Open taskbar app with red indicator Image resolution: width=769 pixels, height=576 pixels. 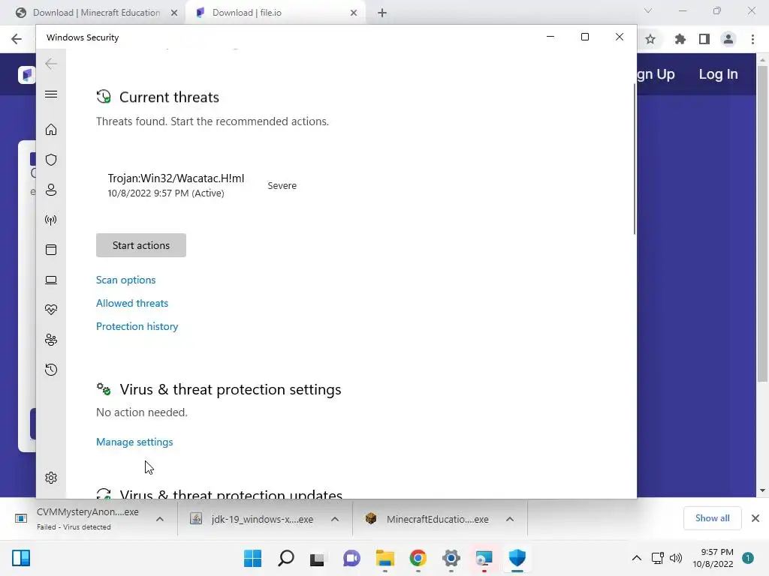484,558
